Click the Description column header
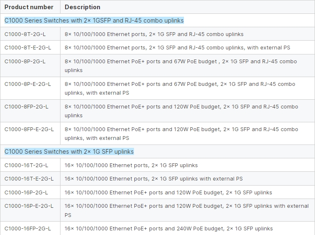 [82, 7]
